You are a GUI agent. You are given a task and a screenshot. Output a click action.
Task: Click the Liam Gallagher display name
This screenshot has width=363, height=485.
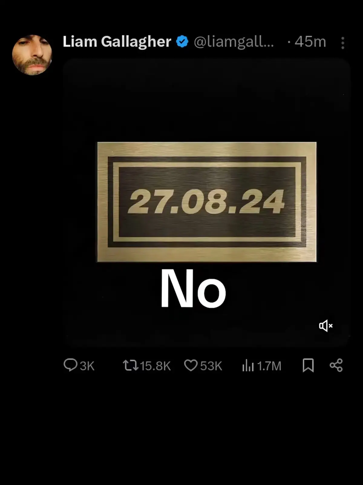tap(117, 42)
